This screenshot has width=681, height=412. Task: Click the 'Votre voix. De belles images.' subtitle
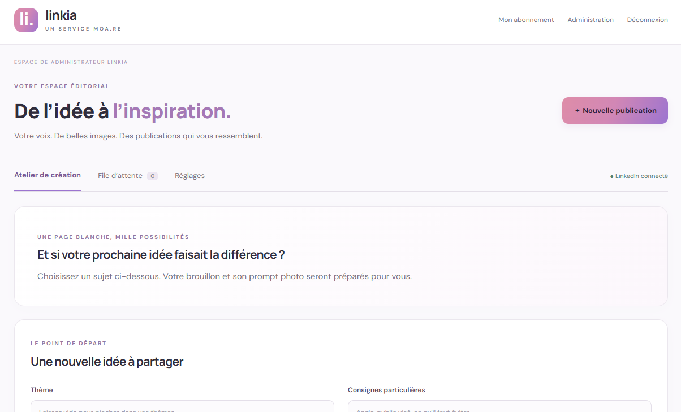pyautogui.click(x=139, y=136)
